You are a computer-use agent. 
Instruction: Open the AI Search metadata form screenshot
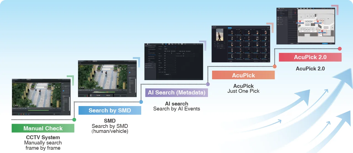174,61
